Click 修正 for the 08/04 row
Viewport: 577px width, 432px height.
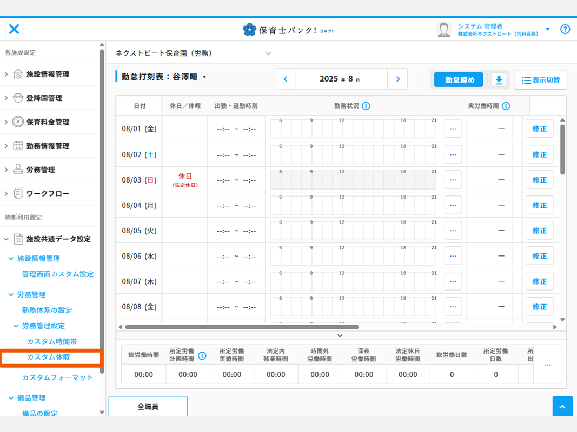click(539, 205)
